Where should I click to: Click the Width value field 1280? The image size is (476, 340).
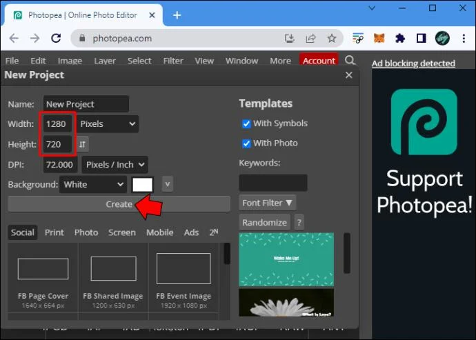tap(58, 124)
